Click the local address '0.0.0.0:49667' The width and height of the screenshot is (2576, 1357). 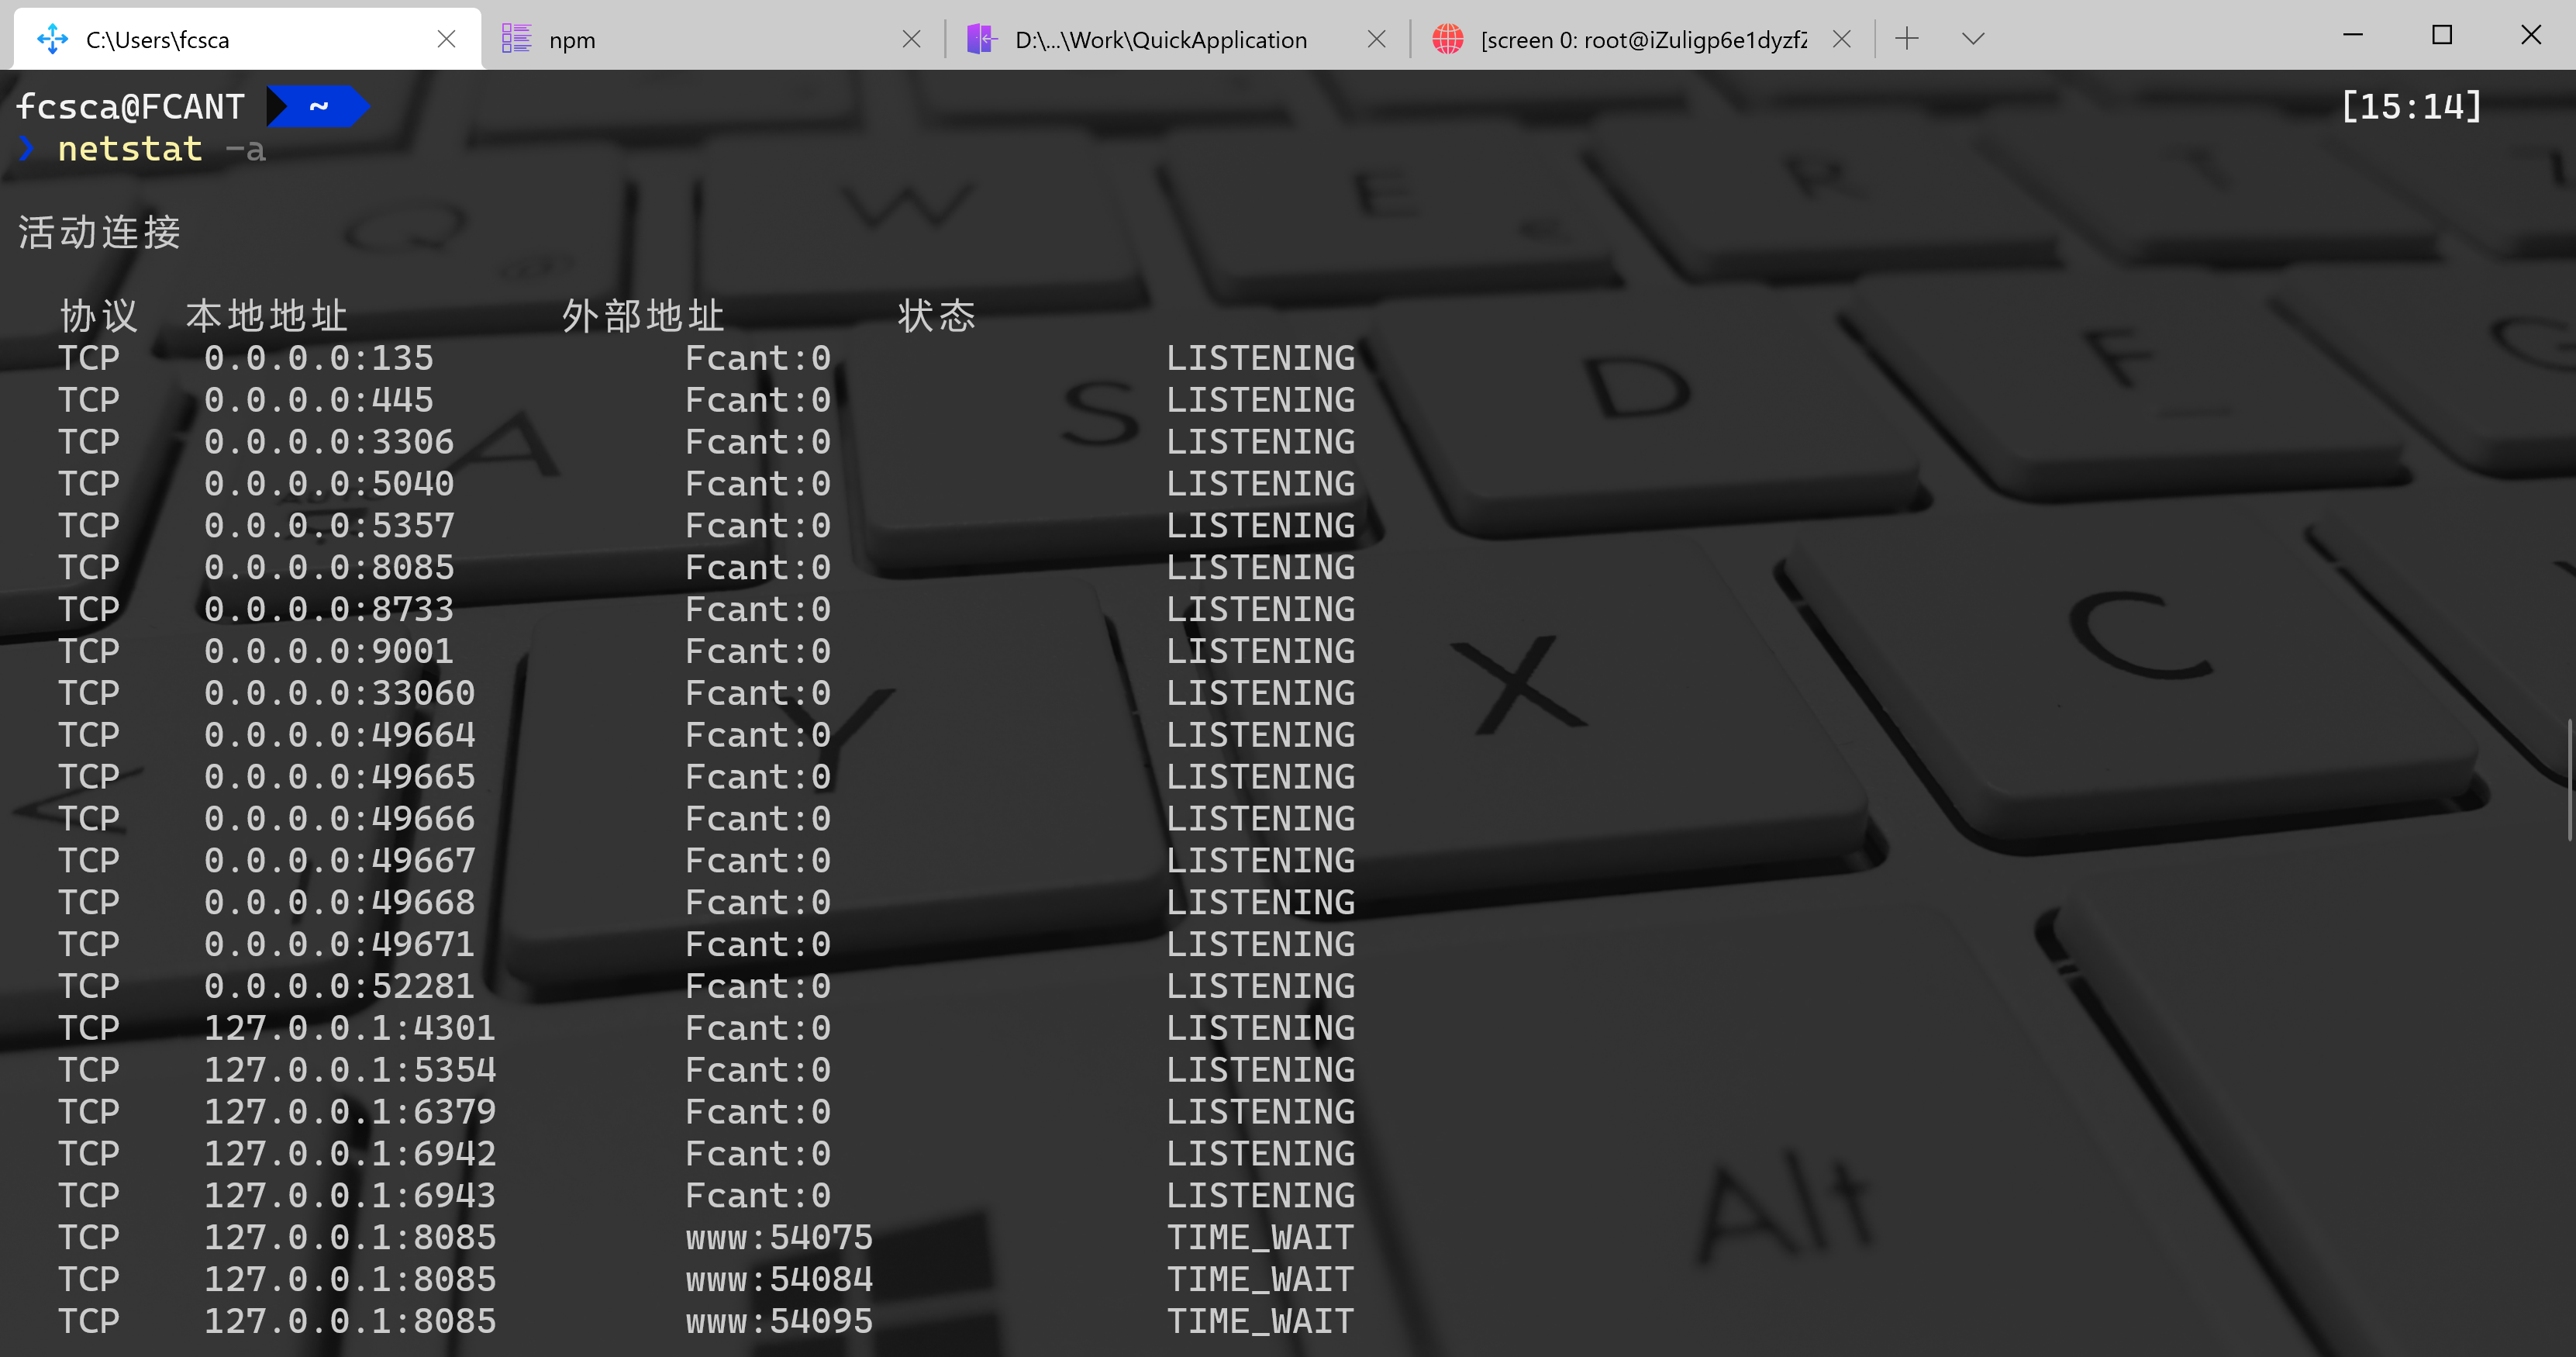point(340,861)
